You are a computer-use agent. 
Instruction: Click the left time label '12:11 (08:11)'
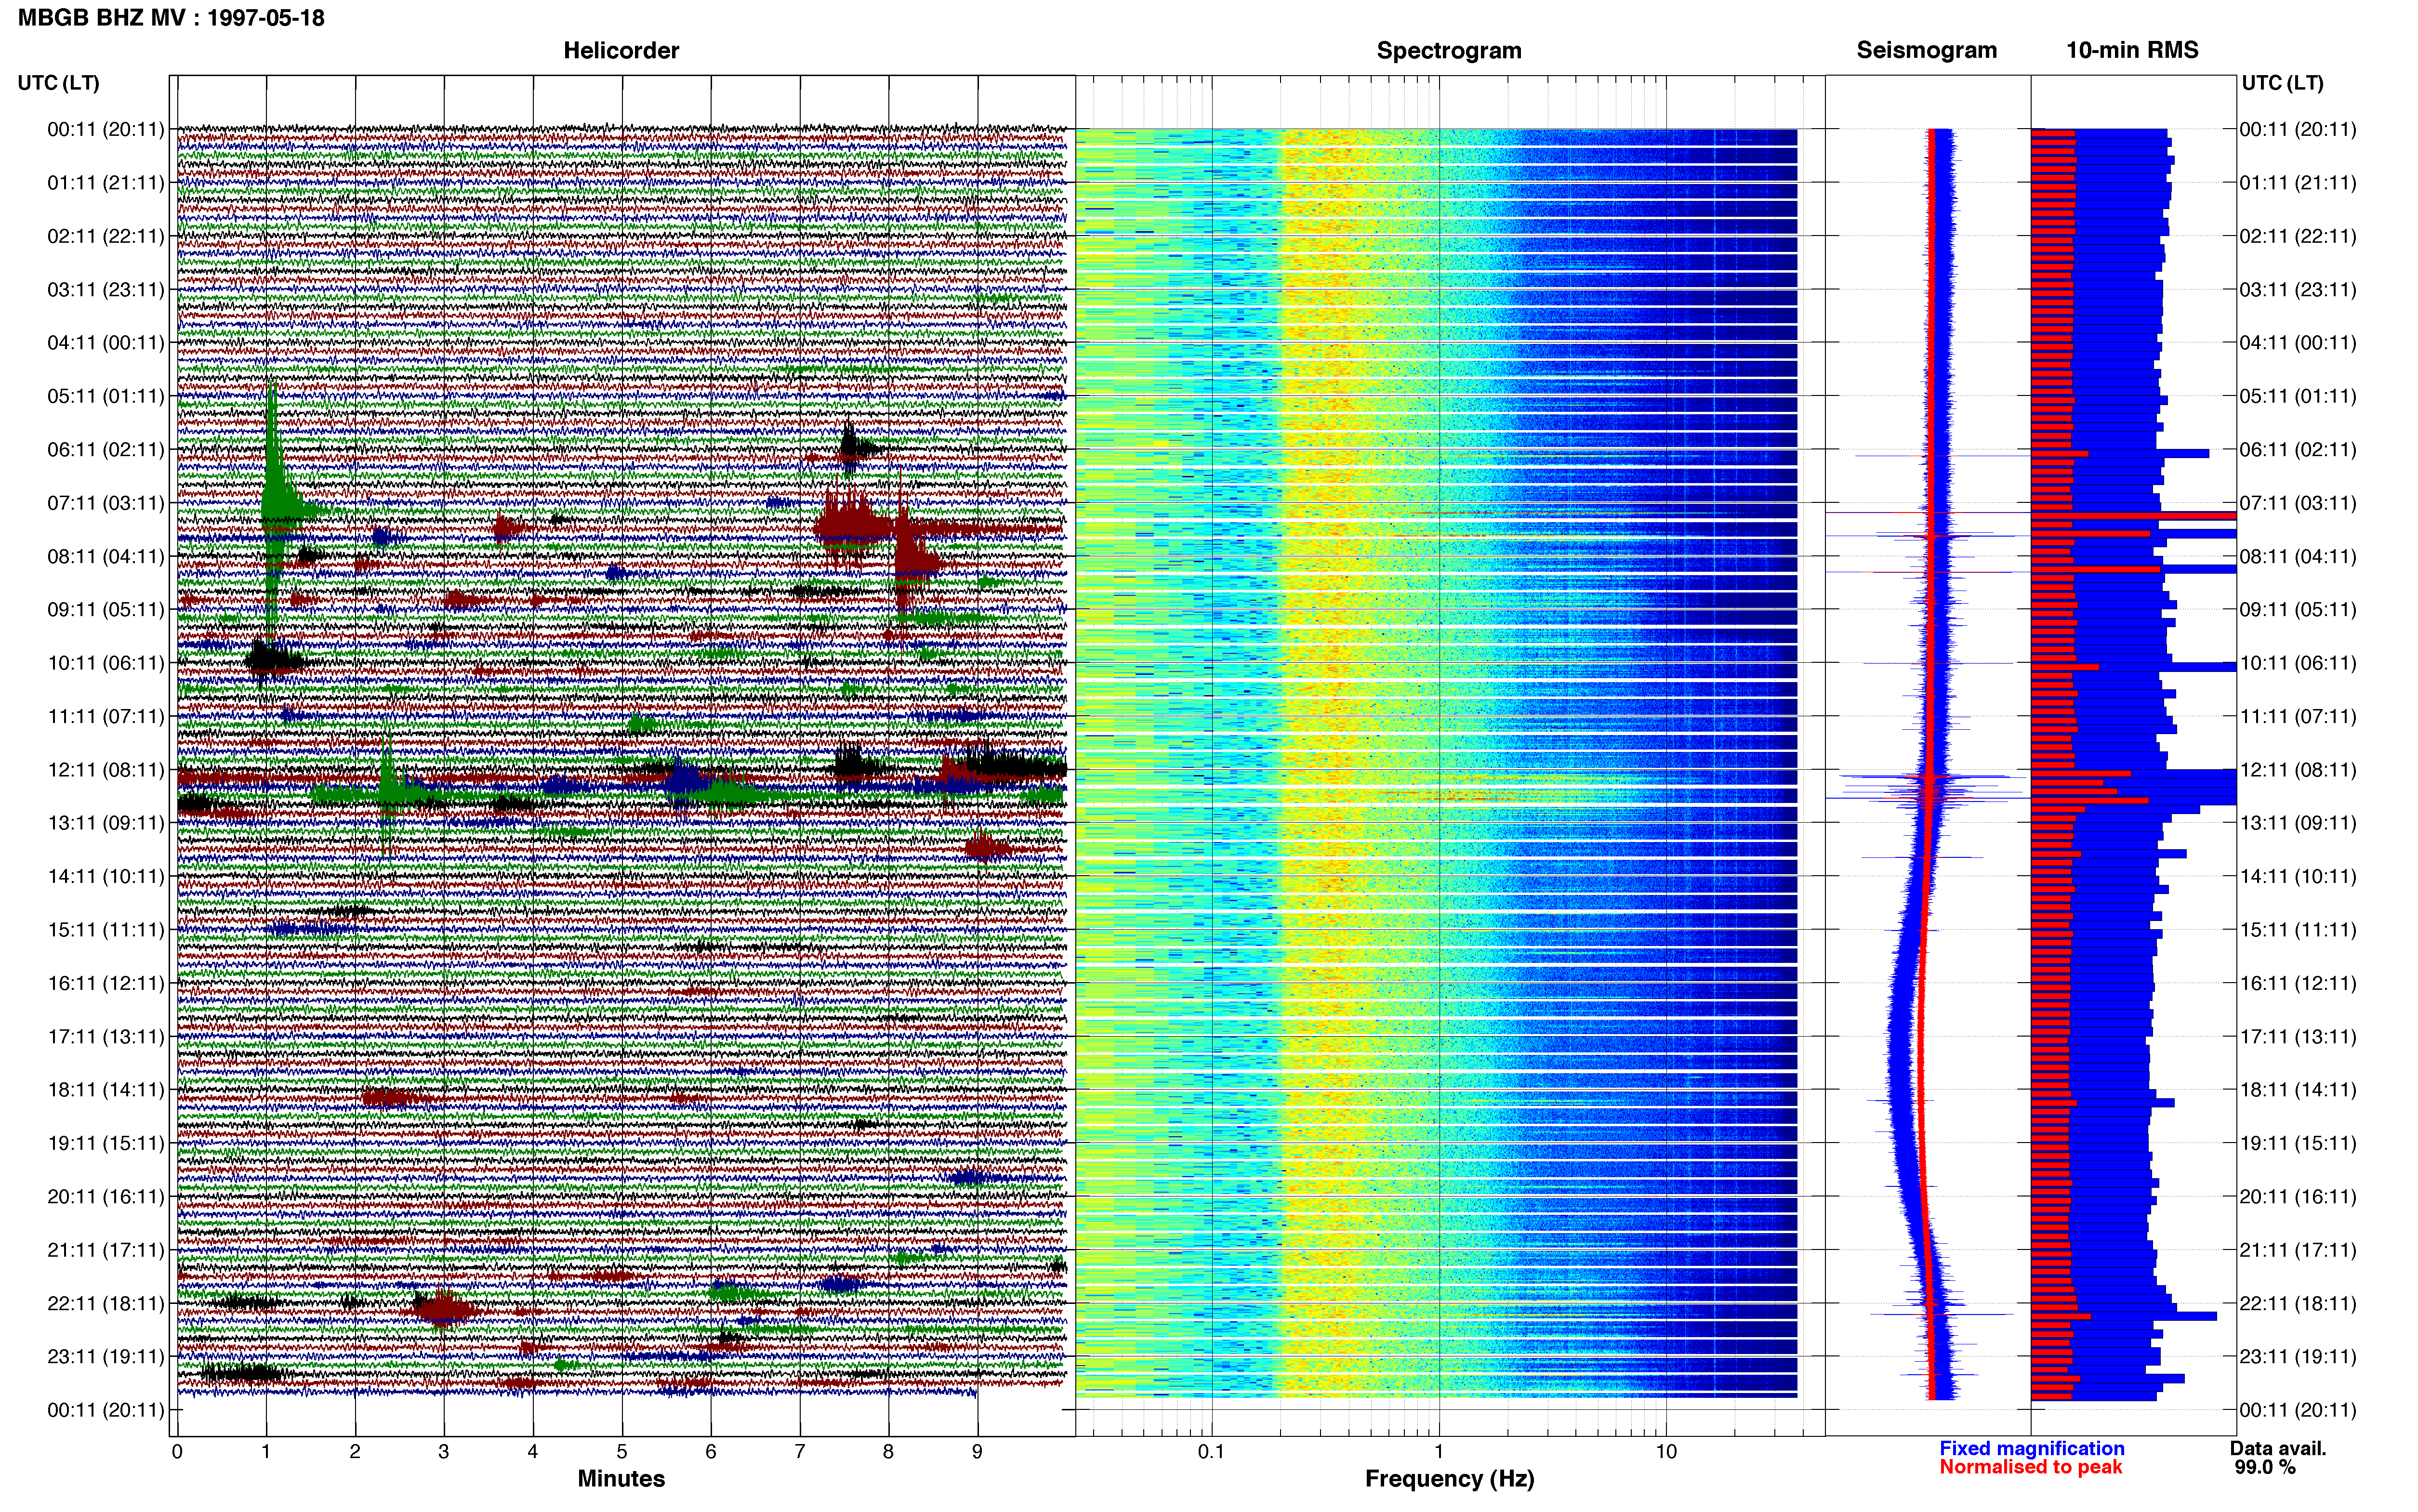(106, 770)
